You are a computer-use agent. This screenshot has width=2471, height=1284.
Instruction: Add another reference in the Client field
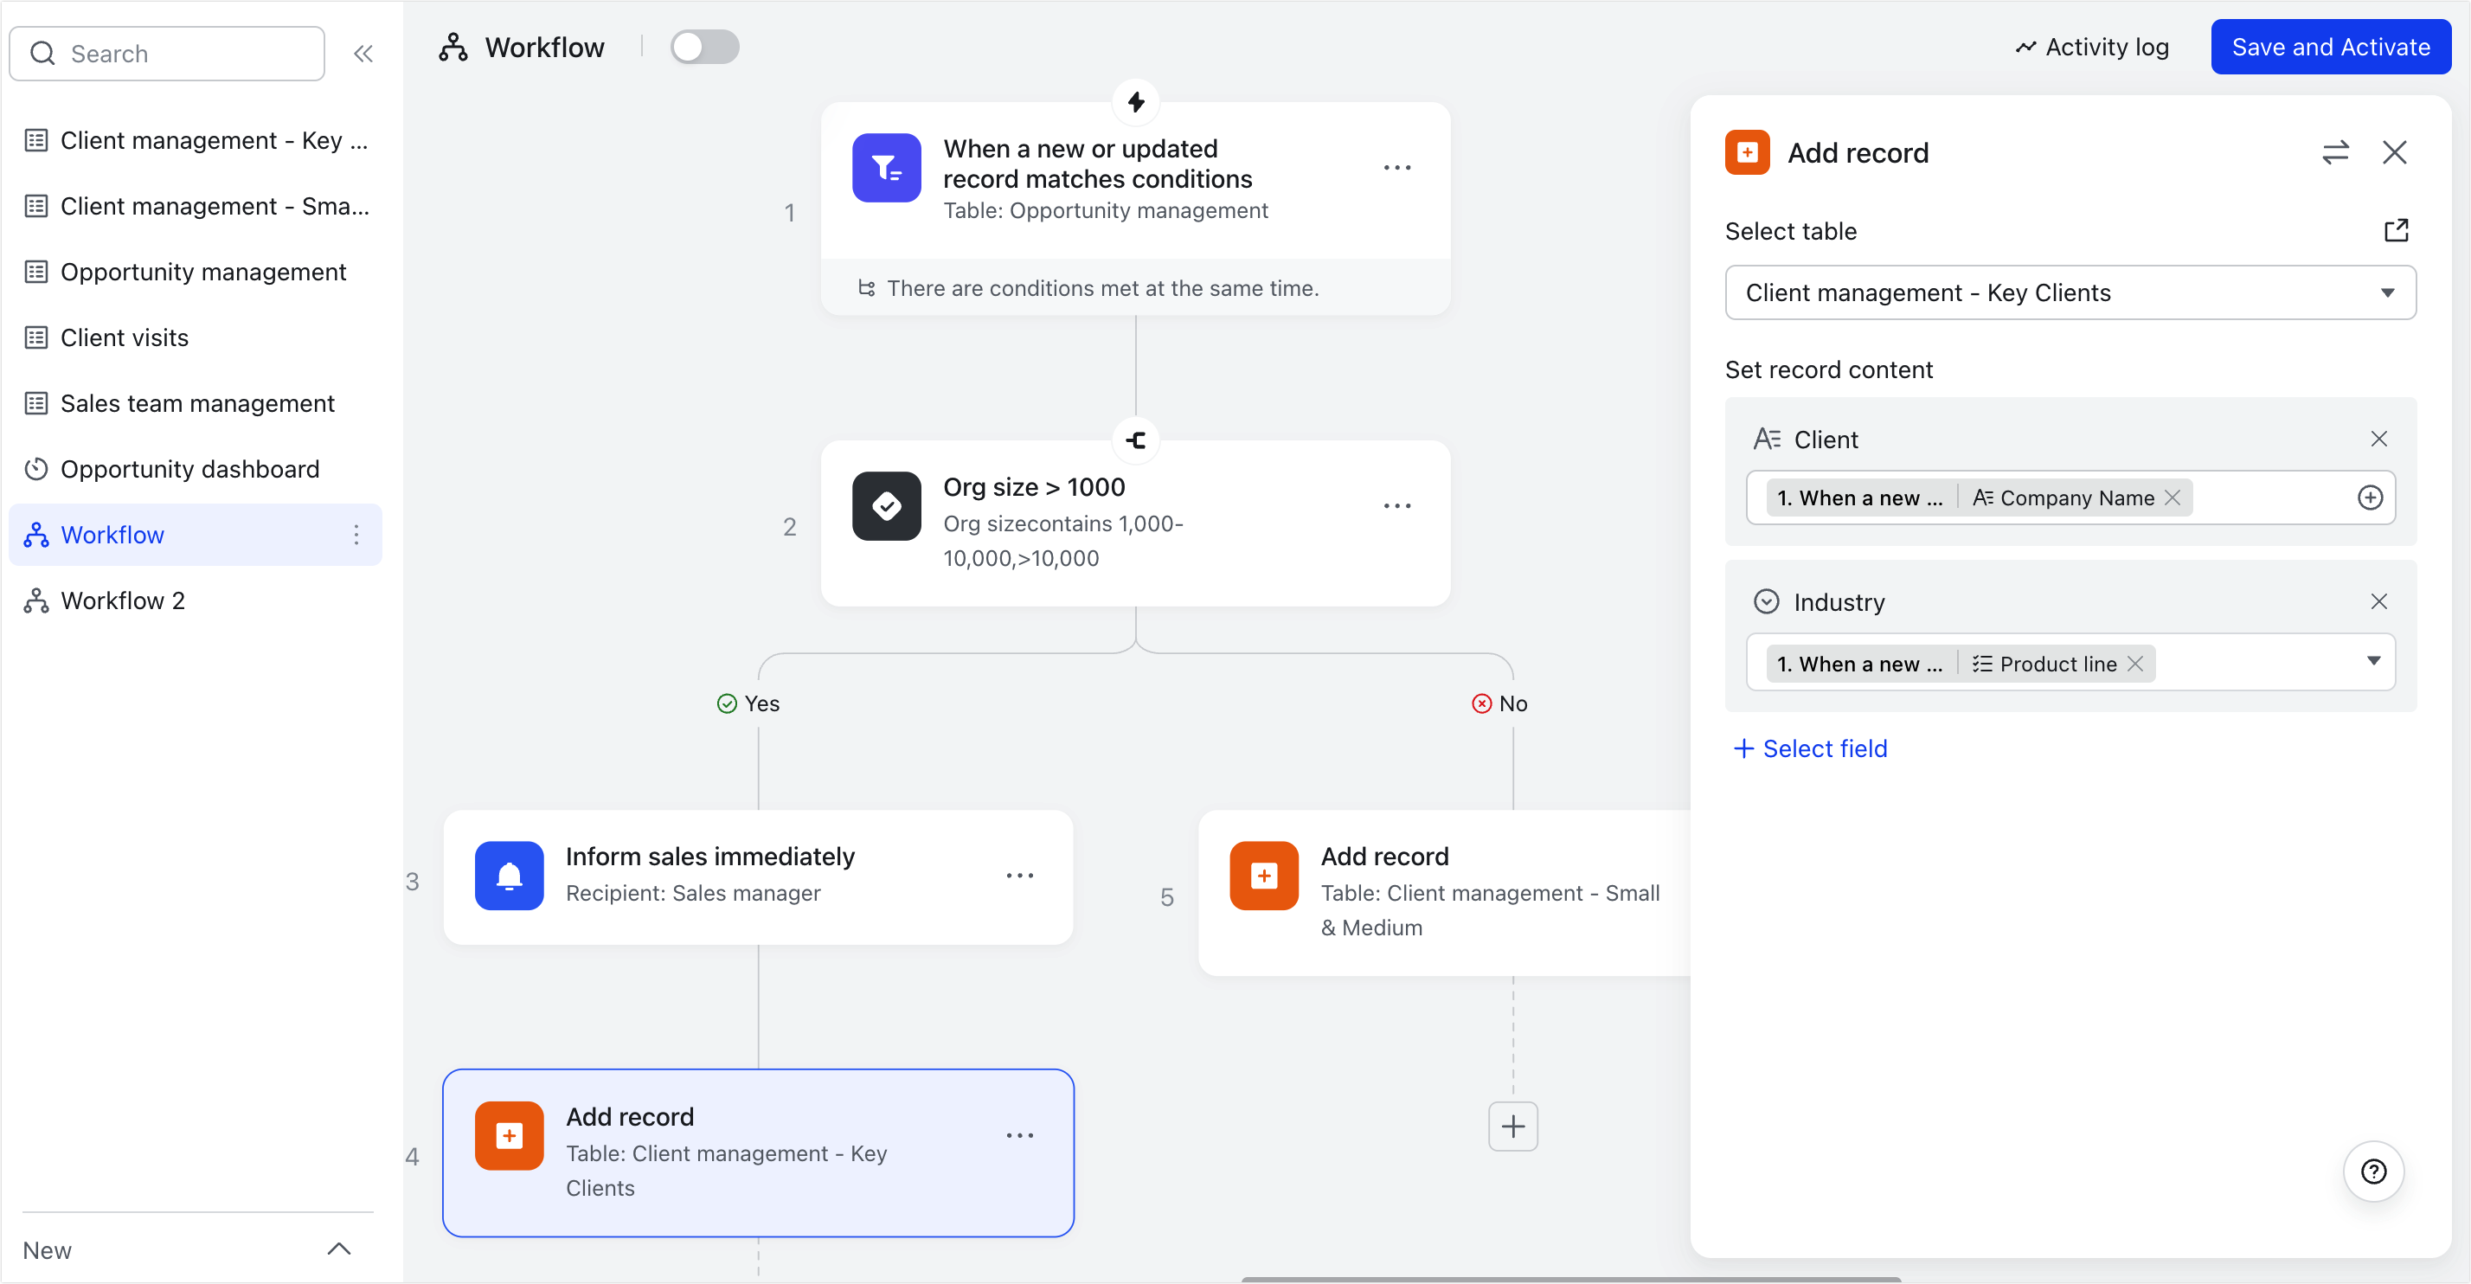pyautogui.click(x=2372, y=497)
